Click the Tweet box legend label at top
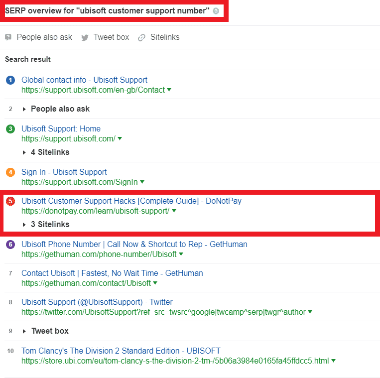The image size is (380, 378). click(111, 37)
